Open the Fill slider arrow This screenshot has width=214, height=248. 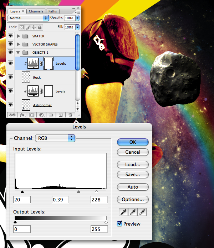(77, 27)
